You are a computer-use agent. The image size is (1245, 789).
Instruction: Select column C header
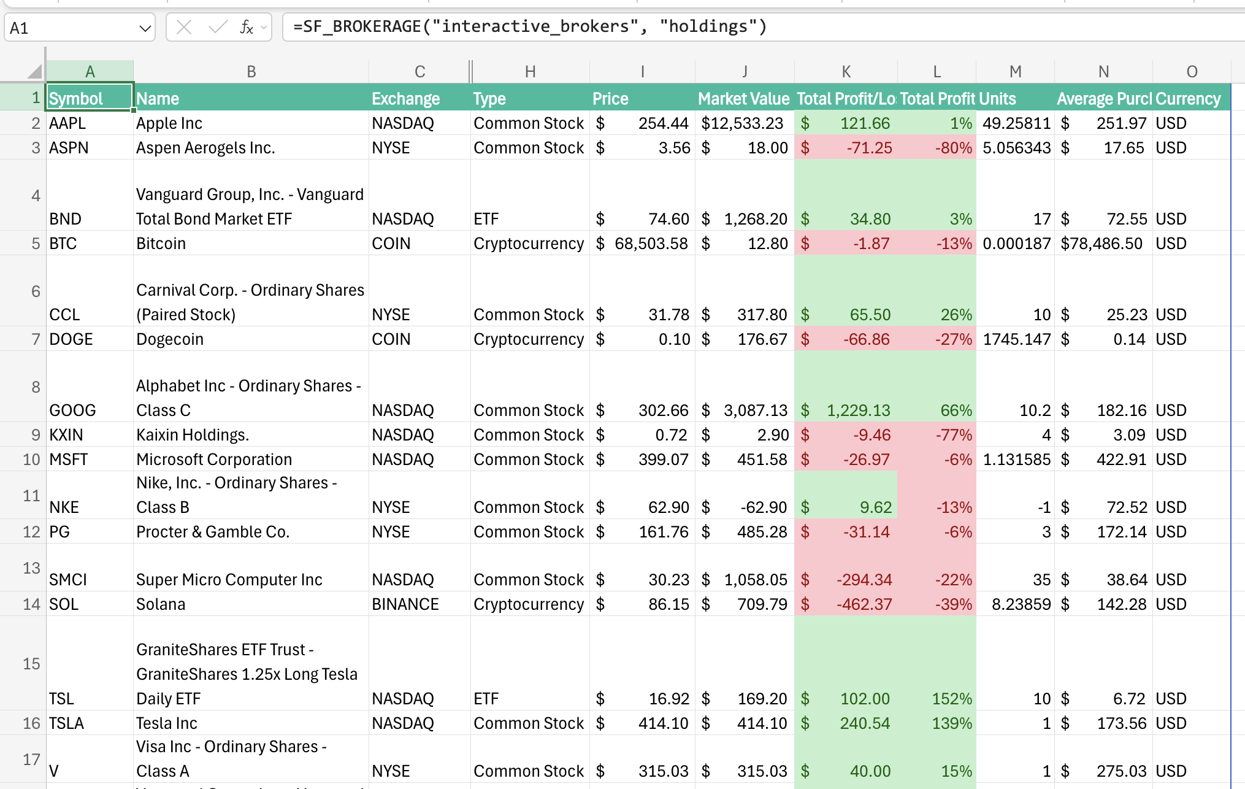tap(419, 72)
